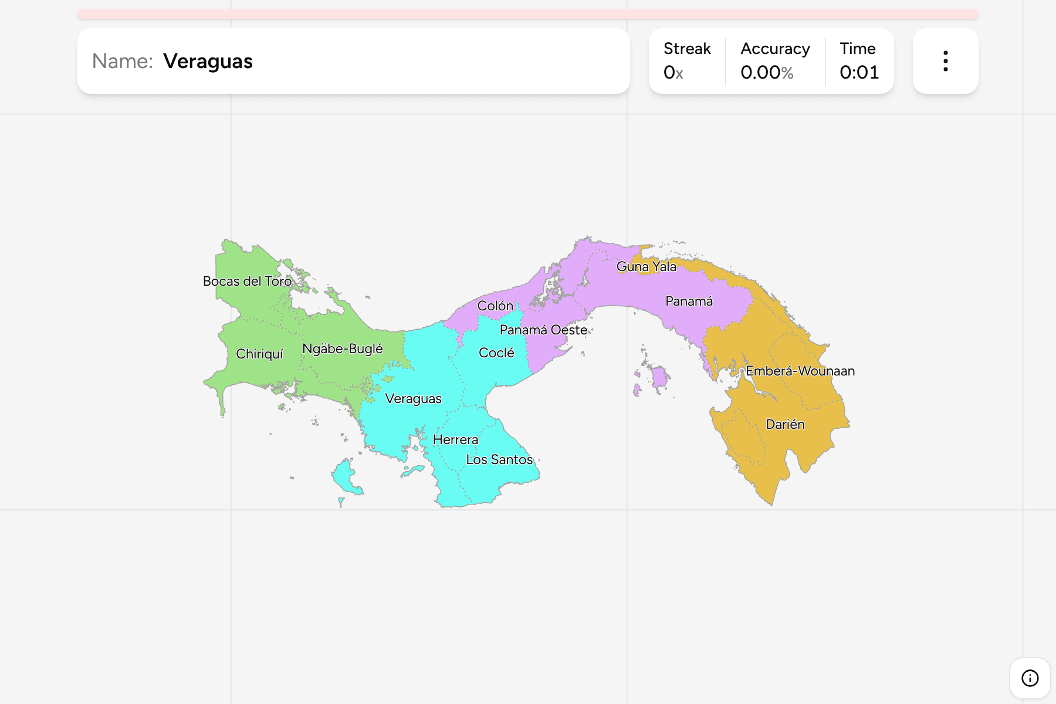1056x704 pixels.
Task: Select Veraguas province on the map
Action: coord(413,399)
